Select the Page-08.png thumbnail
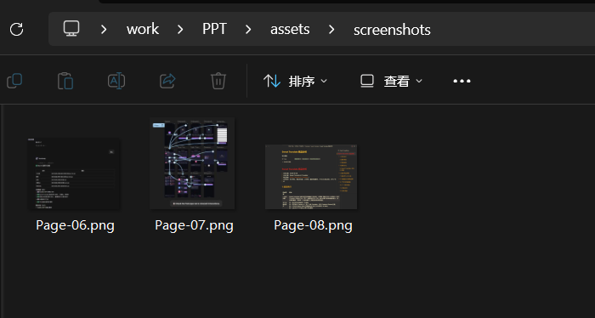Viewport: 595px width, 318px height. pyautogui.click(x=311, y=177)
